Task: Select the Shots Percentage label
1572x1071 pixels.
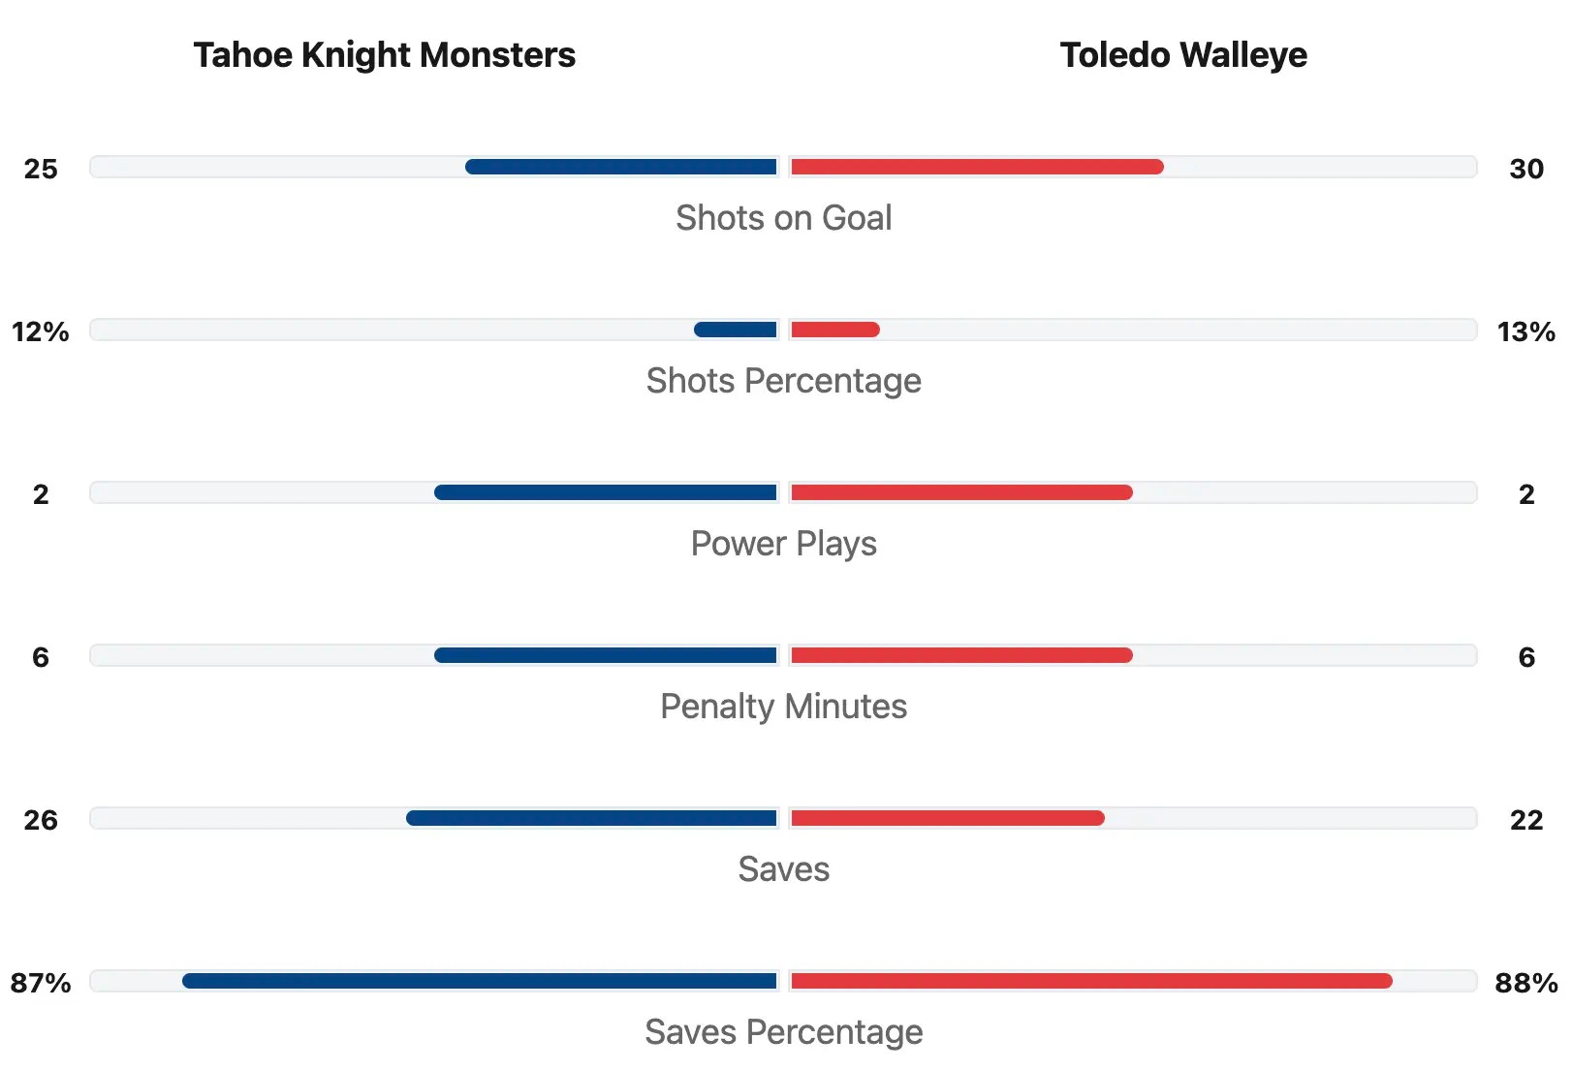Action: (783, 381)
